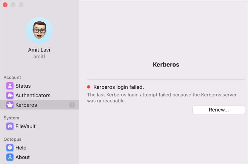Click the Renew... button
The height and width of the screenshot is (164, 248).
[219, 110]
